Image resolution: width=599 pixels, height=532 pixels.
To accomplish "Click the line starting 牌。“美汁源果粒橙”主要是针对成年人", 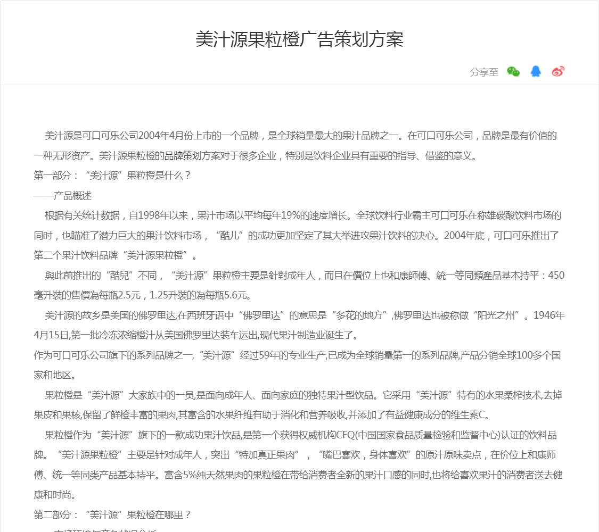I will 295,455.
